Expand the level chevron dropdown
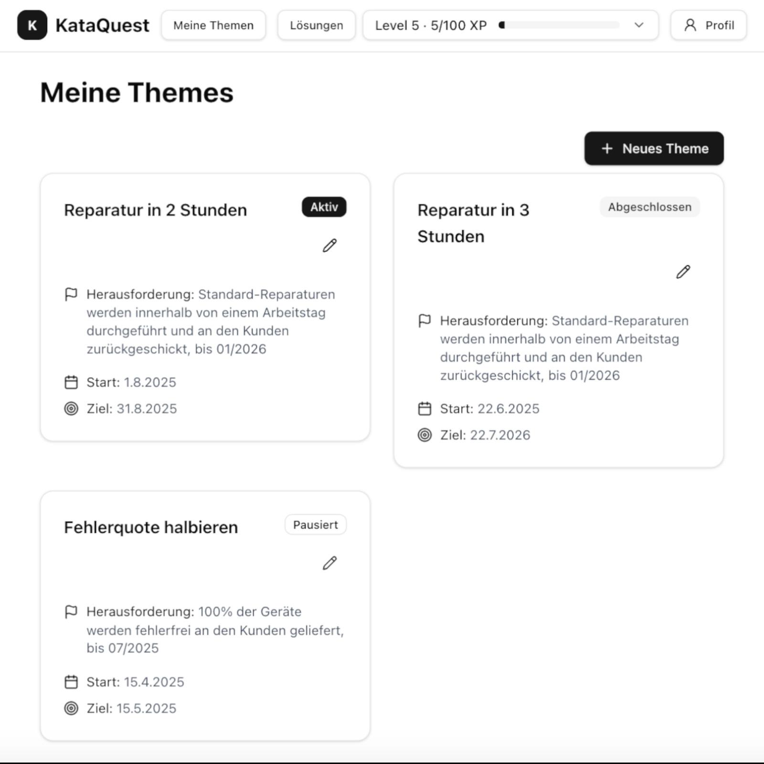The height and width of the screenshot is (764, 764). (x=639, y=25)
